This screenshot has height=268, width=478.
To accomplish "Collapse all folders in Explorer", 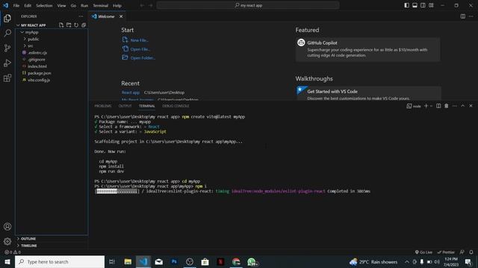I will click(x=84, y=25).
